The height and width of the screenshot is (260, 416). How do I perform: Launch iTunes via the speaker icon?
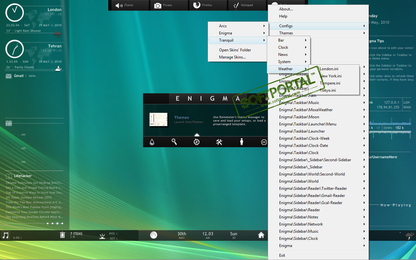click(119, 6)
